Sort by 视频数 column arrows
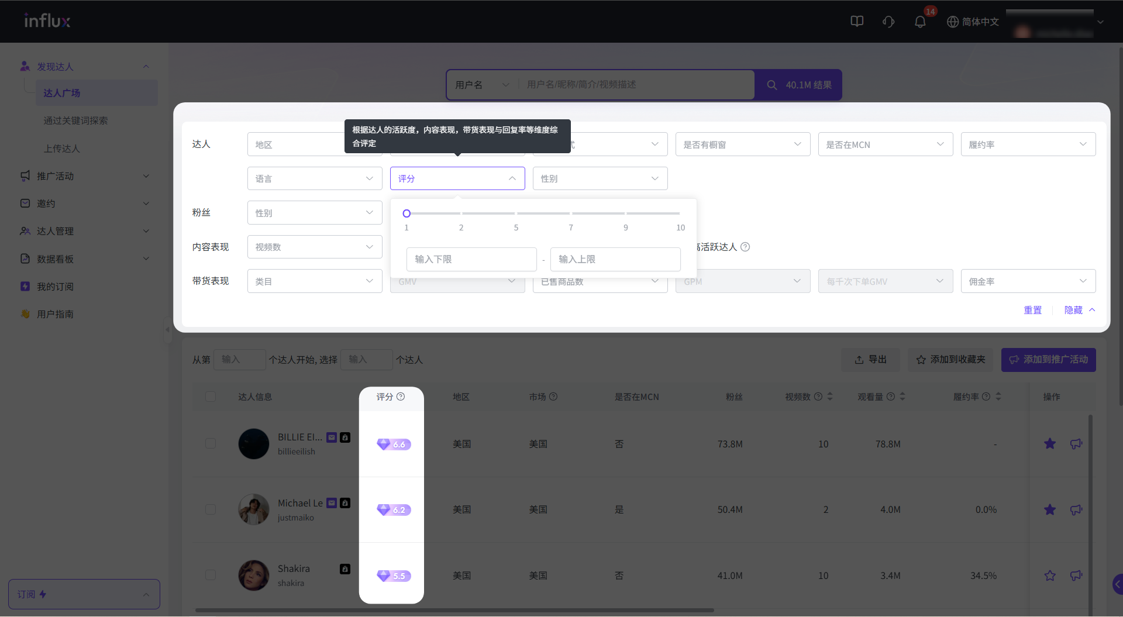The image size is (1123, 617). pyautogui.click(x=830, y=397)
